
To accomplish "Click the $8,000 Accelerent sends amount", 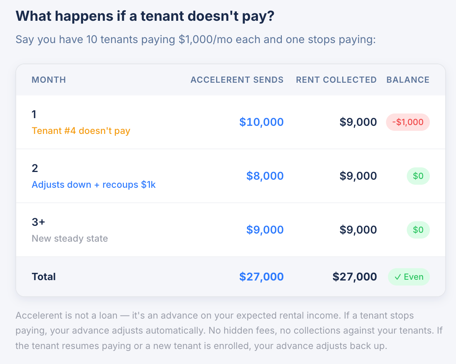I will 265,176.
